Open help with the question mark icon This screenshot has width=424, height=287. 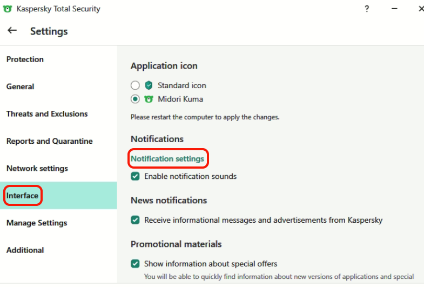tap(367, 9)
